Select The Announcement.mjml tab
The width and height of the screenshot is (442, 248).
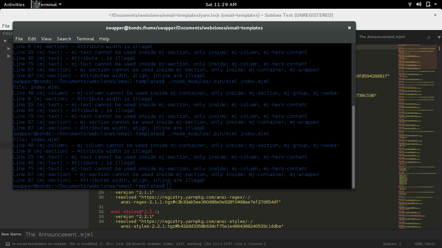[x=382, y=37]
